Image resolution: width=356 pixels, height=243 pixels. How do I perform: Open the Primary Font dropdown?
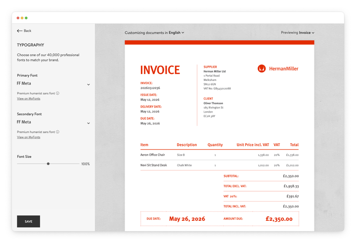[x=53, y=84]
